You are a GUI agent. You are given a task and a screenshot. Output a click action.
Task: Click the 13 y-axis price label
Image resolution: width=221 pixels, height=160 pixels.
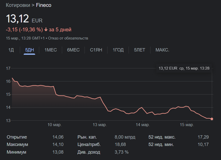(x=8, y=121)
